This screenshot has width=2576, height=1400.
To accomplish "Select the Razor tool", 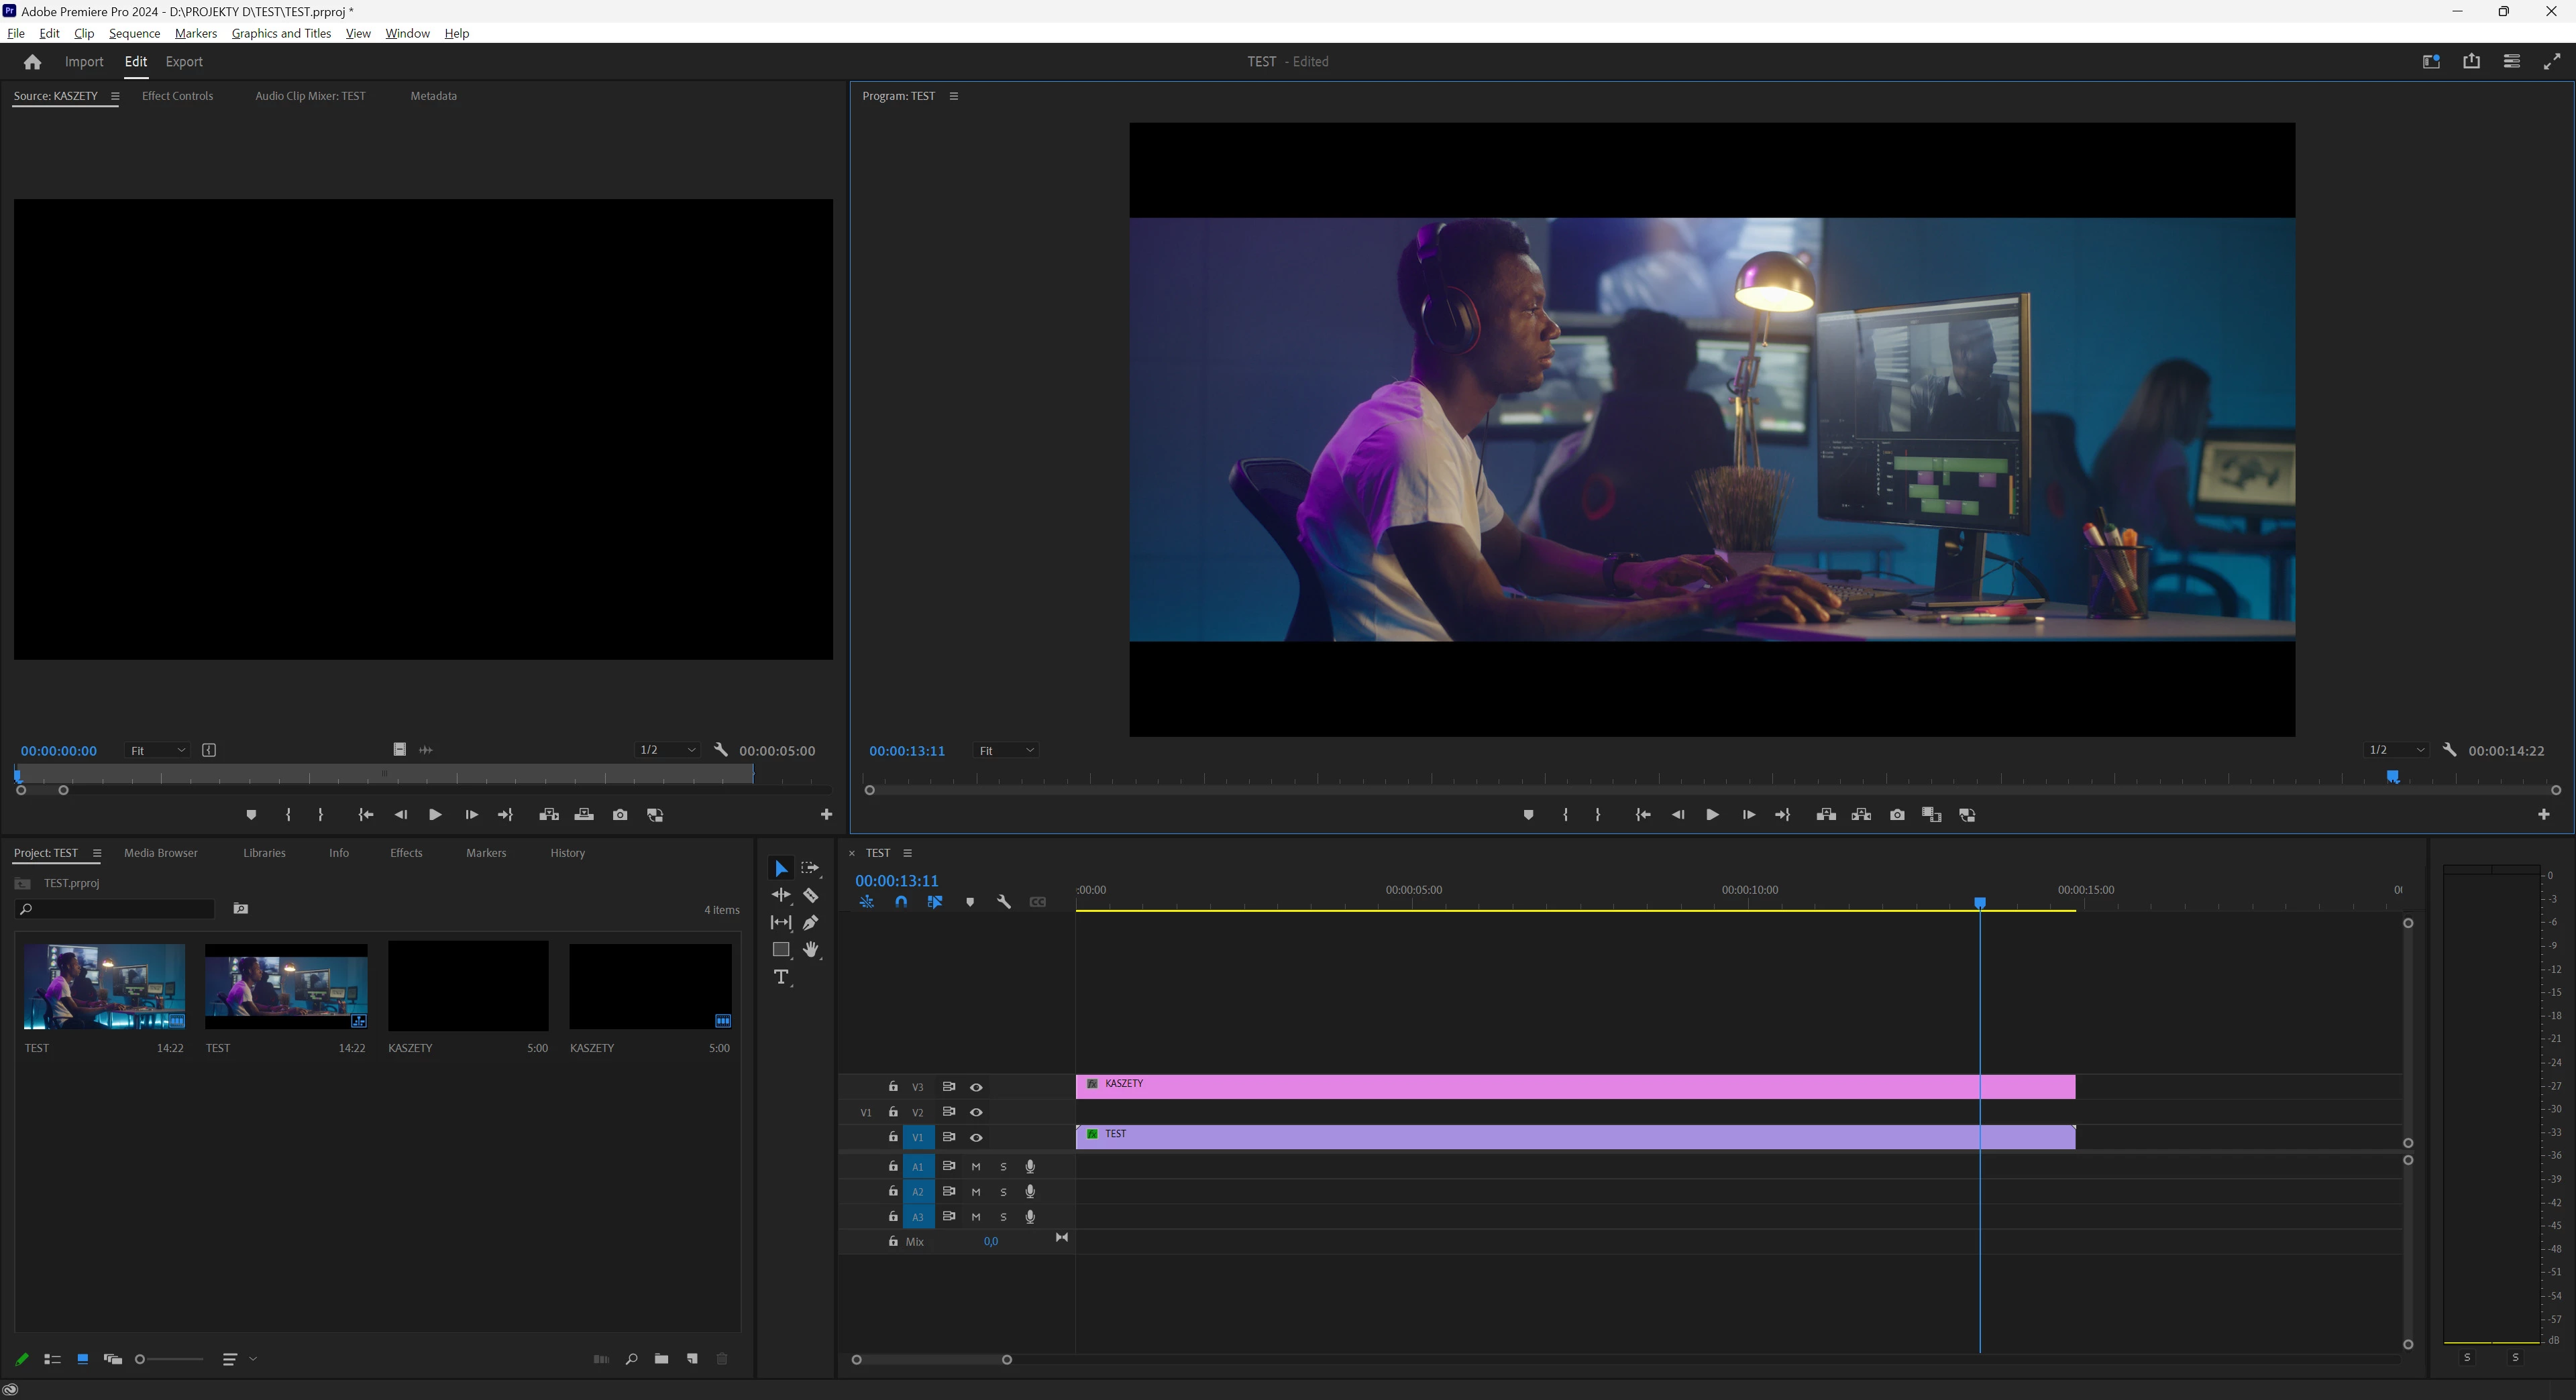I will (x=811, y=895).
